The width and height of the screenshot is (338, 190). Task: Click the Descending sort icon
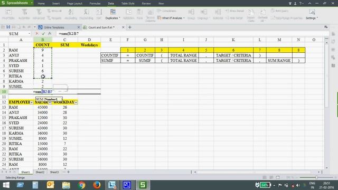pyautogui.click(x=86, y=12)
